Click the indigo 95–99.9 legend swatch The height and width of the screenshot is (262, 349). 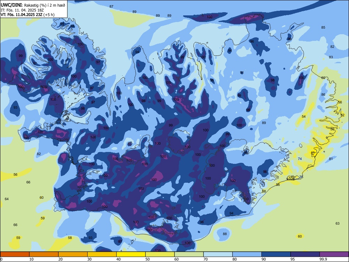(x=305, y=254)
